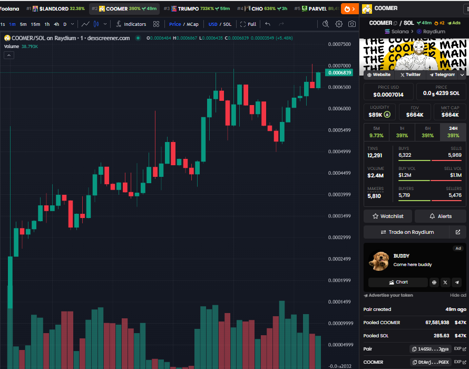
Task: Click Advertise your token link
Action: click(388, 295)
